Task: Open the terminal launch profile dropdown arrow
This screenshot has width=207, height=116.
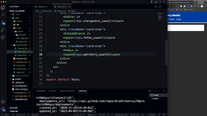Action: tap(152, 91)
